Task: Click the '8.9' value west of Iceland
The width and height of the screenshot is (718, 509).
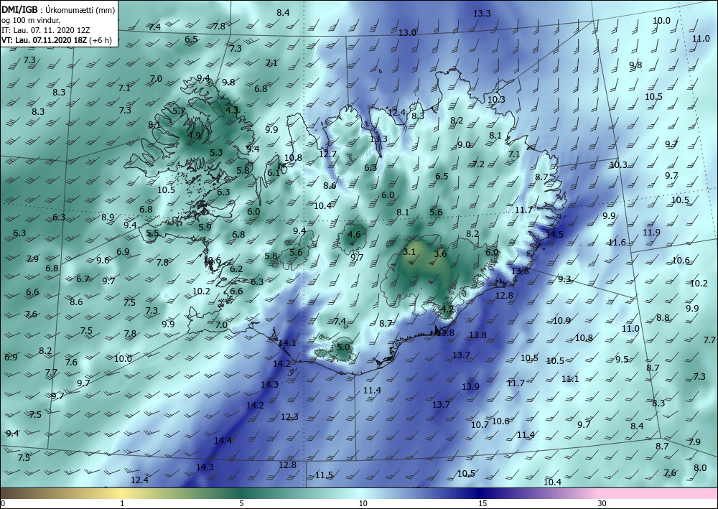Action: pyautogui.click(x=108, y=218)
